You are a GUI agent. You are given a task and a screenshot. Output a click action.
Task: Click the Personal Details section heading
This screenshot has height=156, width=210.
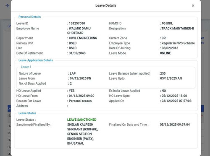[30, 17]
